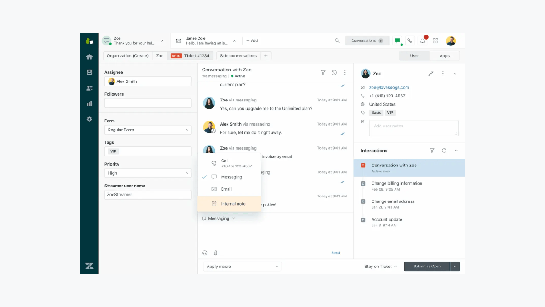Open the Reporting icon in left sidebar
The width and height of the screenshot is (545, 307).
[89, 103]
